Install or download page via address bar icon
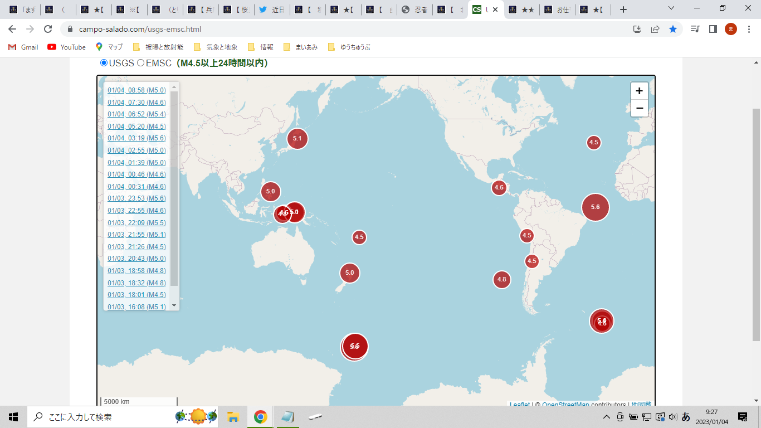The image size is (761, 428). tap(637, 29)
